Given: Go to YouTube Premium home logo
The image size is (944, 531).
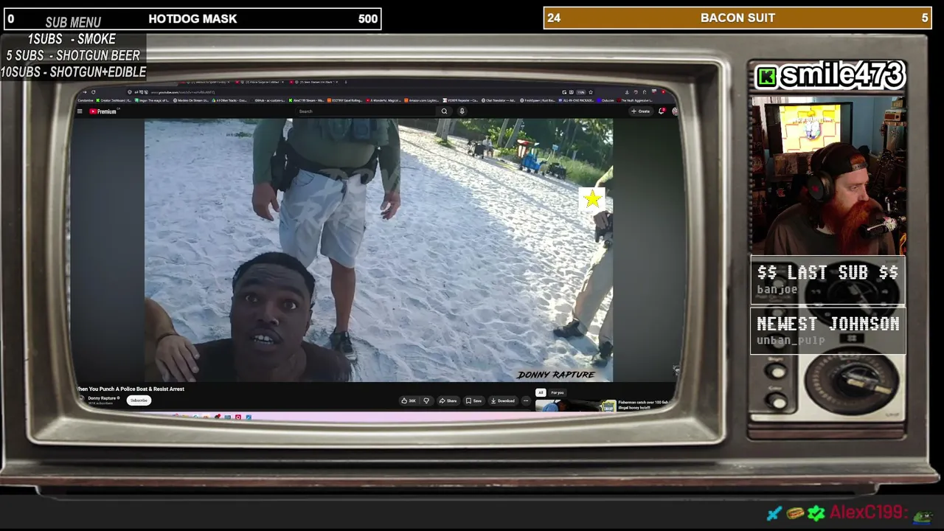Looking at the screenshot, I should [103, 111].
